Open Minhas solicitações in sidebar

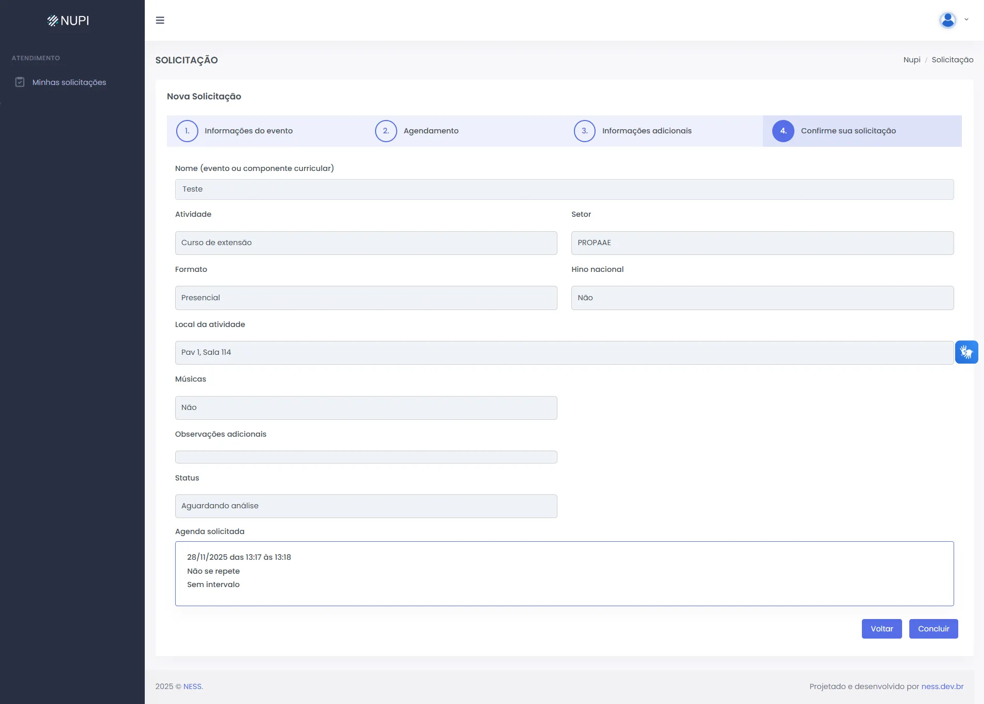69,82
